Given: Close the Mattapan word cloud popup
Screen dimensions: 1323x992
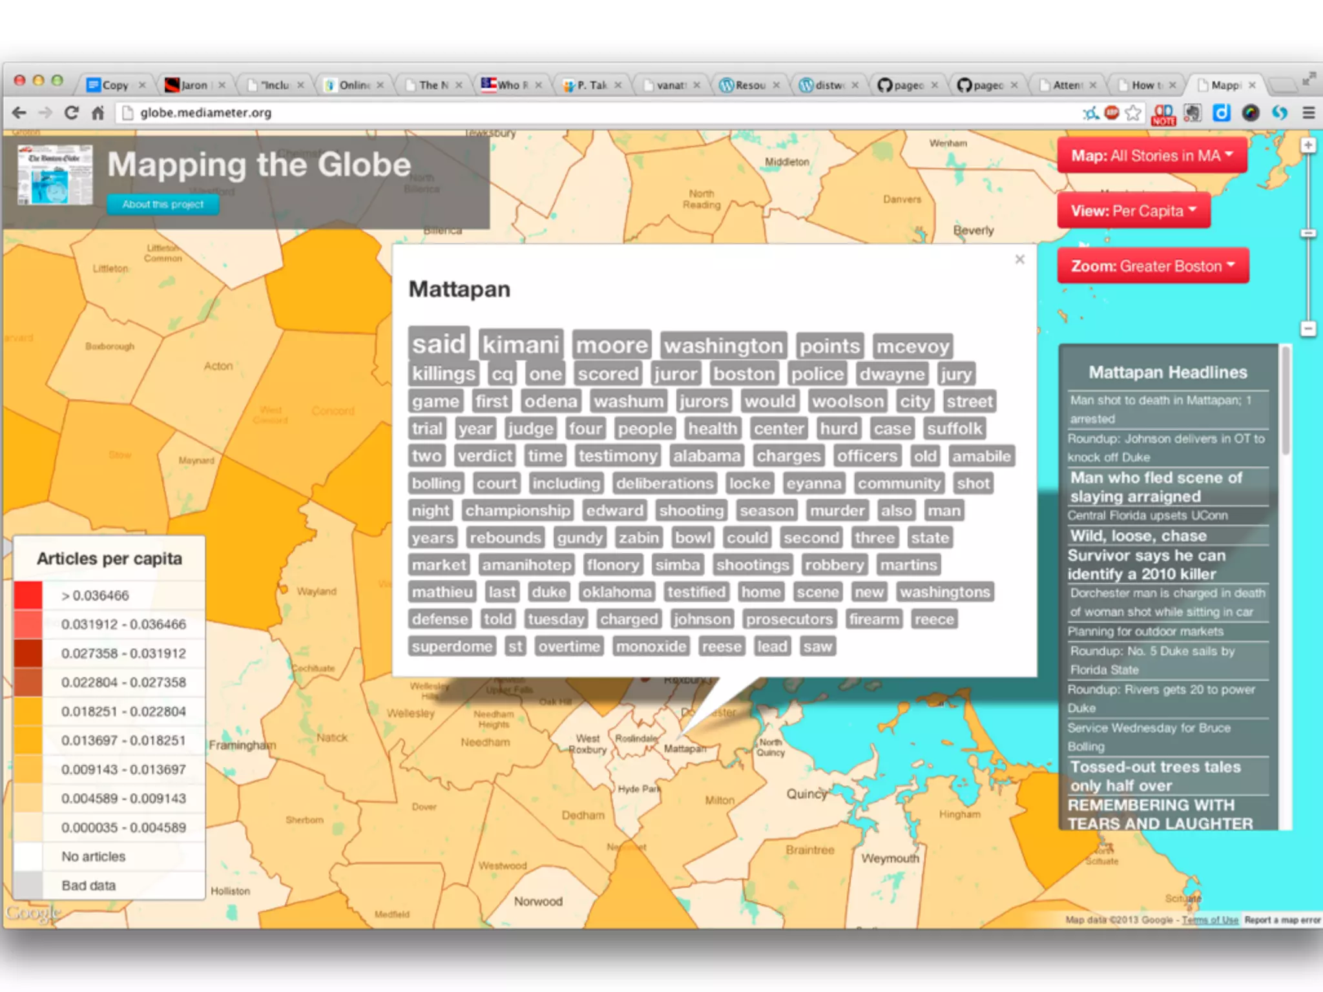Looking at the screenshot, I should [x=1019, y=260].
